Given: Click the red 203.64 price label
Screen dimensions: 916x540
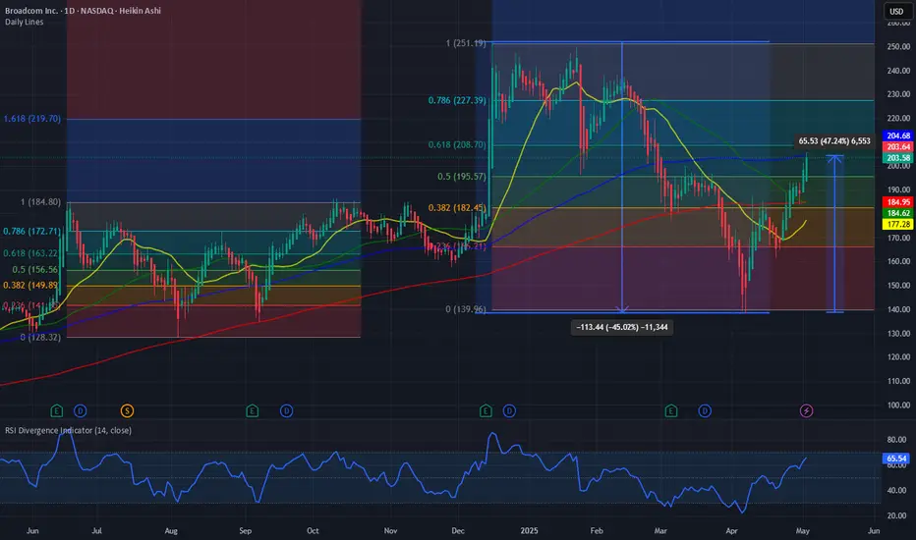Looking at the screenshot, I should [x=897, y=147].
